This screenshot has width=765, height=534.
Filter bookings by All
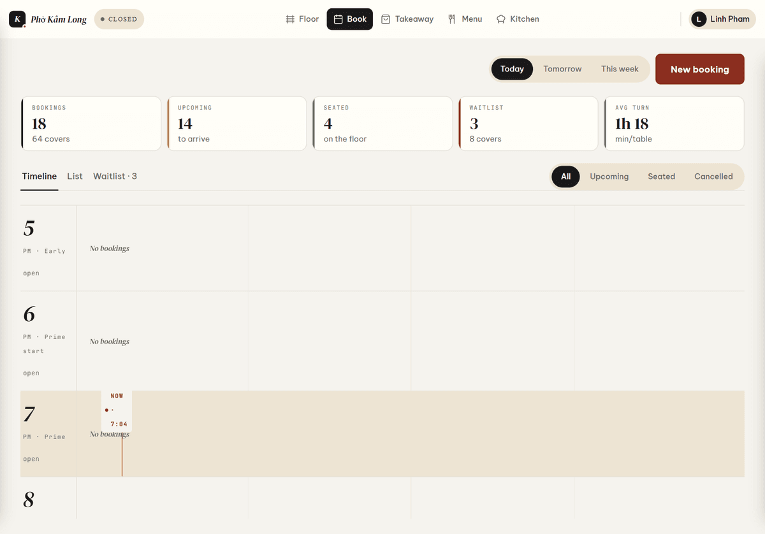point(565,177)
